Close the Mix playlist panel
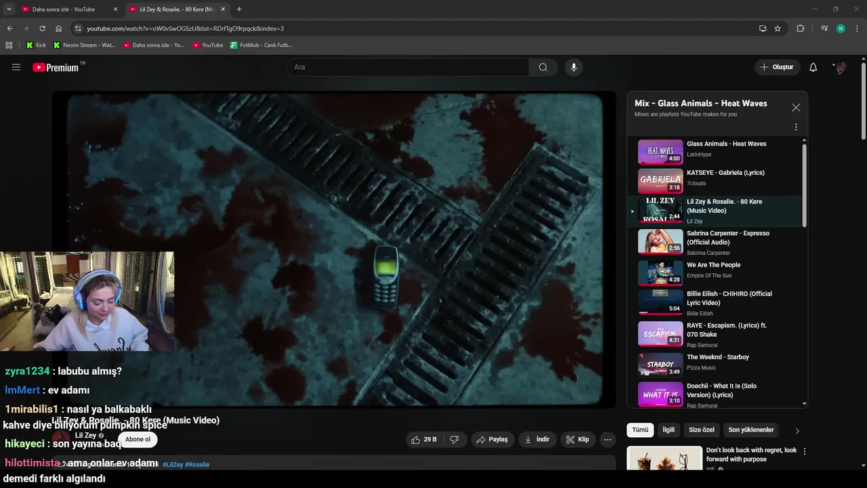Viewport: 867px width, 488px height. [796, 107]
